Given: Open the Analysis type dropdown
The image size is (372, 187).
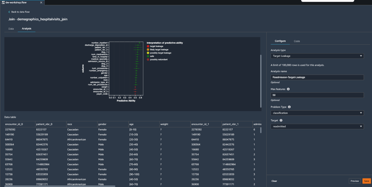Looking at the screenshot, I should point(317,56).
